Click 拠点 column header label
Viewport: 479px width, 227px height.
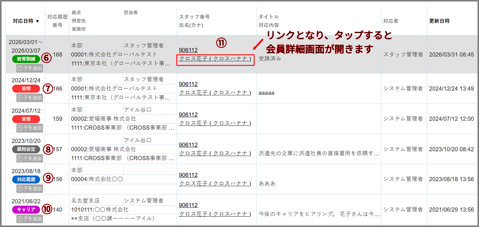tap(77, 13)
